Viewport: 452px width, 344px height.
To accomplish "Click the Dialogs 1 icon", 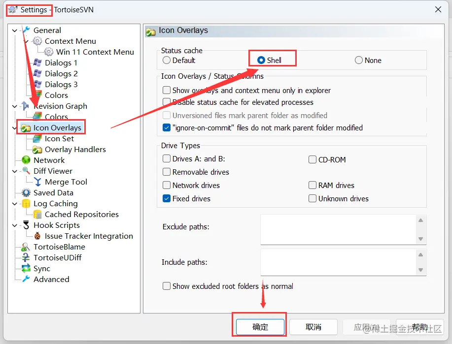I will 37,63.
